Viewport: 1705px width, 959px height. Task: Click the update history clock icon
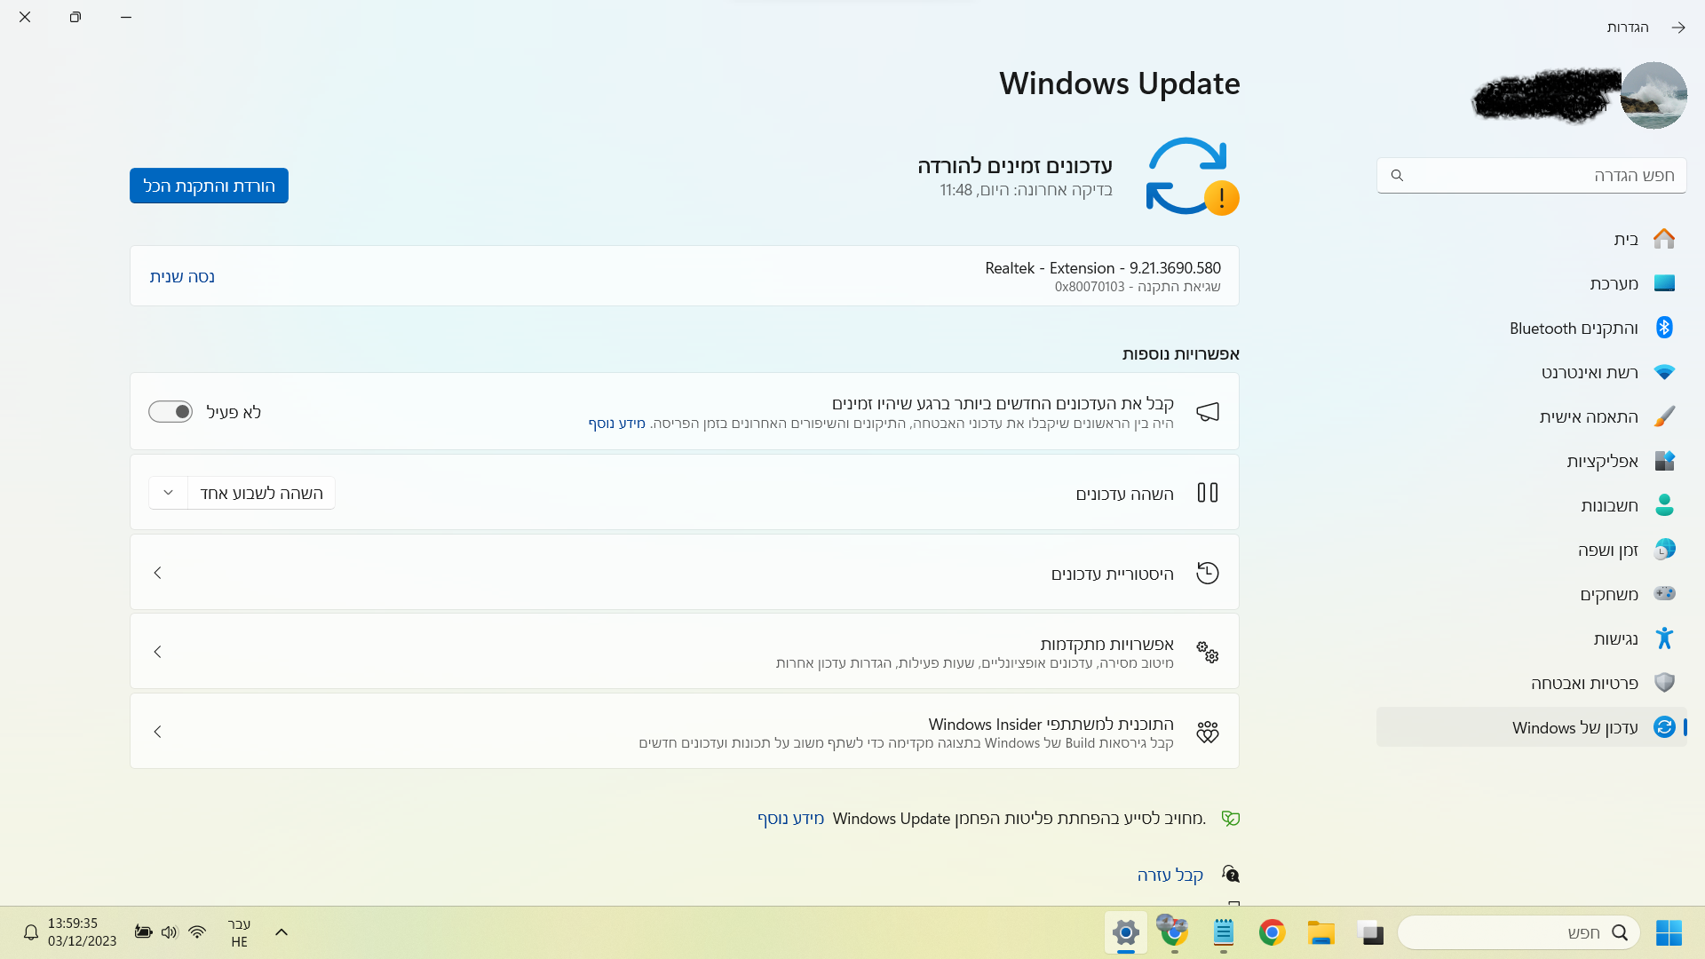(1207, 573)
